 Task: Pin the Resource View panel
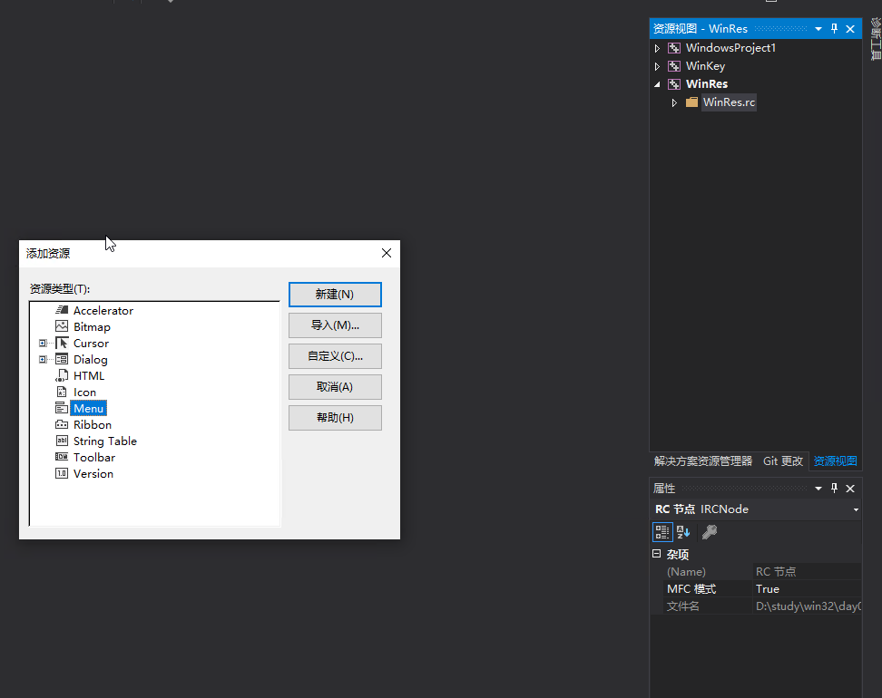click(834, 29)
